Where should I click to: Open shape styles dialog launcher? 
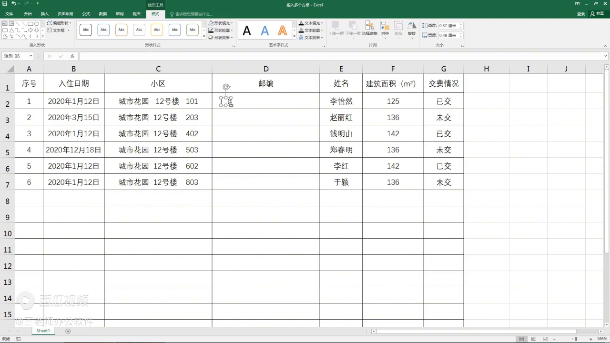[234, 46]
